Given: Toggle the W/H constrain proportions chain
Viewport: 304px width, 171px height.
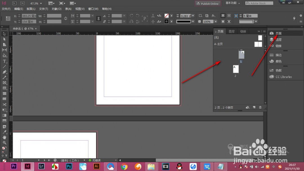Looking at the screenshot, I should click(66, 19).
